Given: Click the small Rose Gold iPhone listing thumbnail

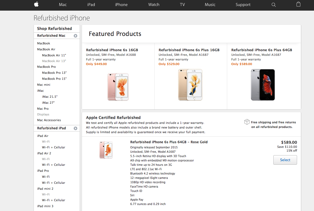Looking at the screenshot, I should point(106,150).
